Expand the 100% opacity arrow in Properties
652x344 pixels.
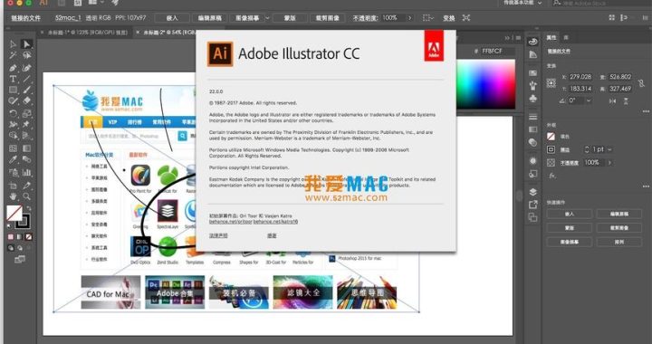[609, 162]
